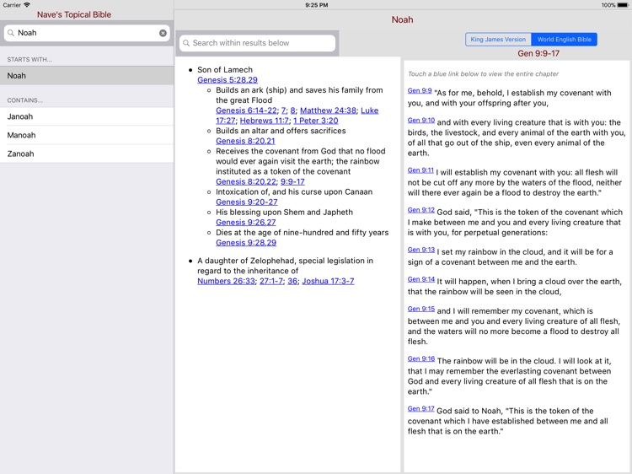Viewport: 632px width, 474px height.
Task: View chapter via Gen 9:13 link
Action: [x=421, y=250]
